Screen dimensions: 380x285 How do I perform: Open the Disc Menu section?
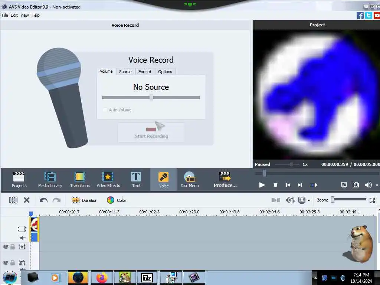click(x=190, y=179)
